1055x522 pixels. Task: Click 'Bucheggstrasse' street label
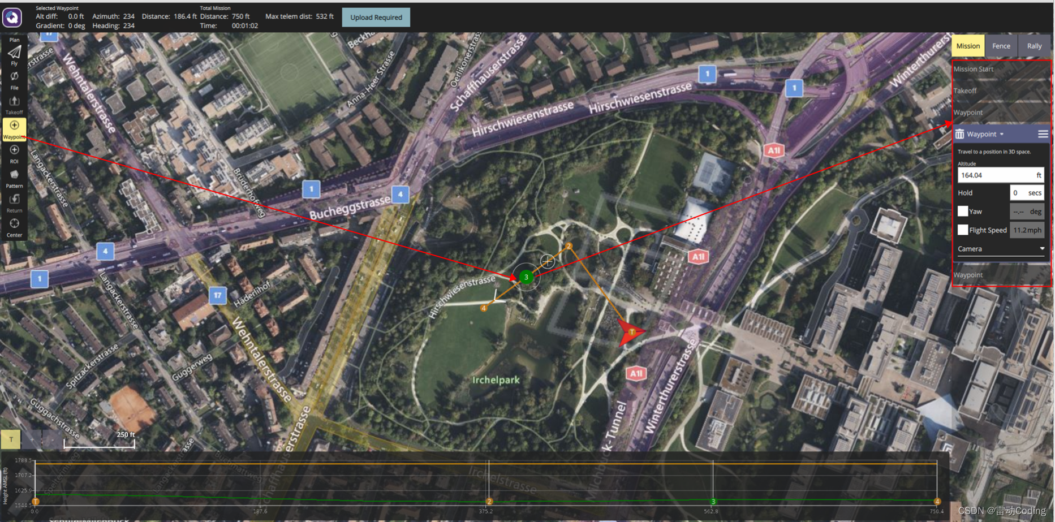(350, 208)
